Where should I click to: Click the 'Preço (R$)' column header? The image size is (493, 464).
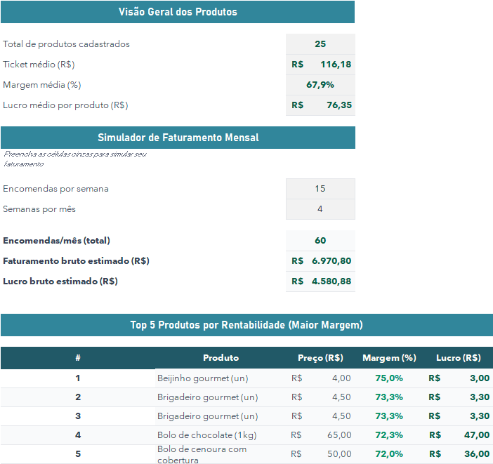point(320,358)
